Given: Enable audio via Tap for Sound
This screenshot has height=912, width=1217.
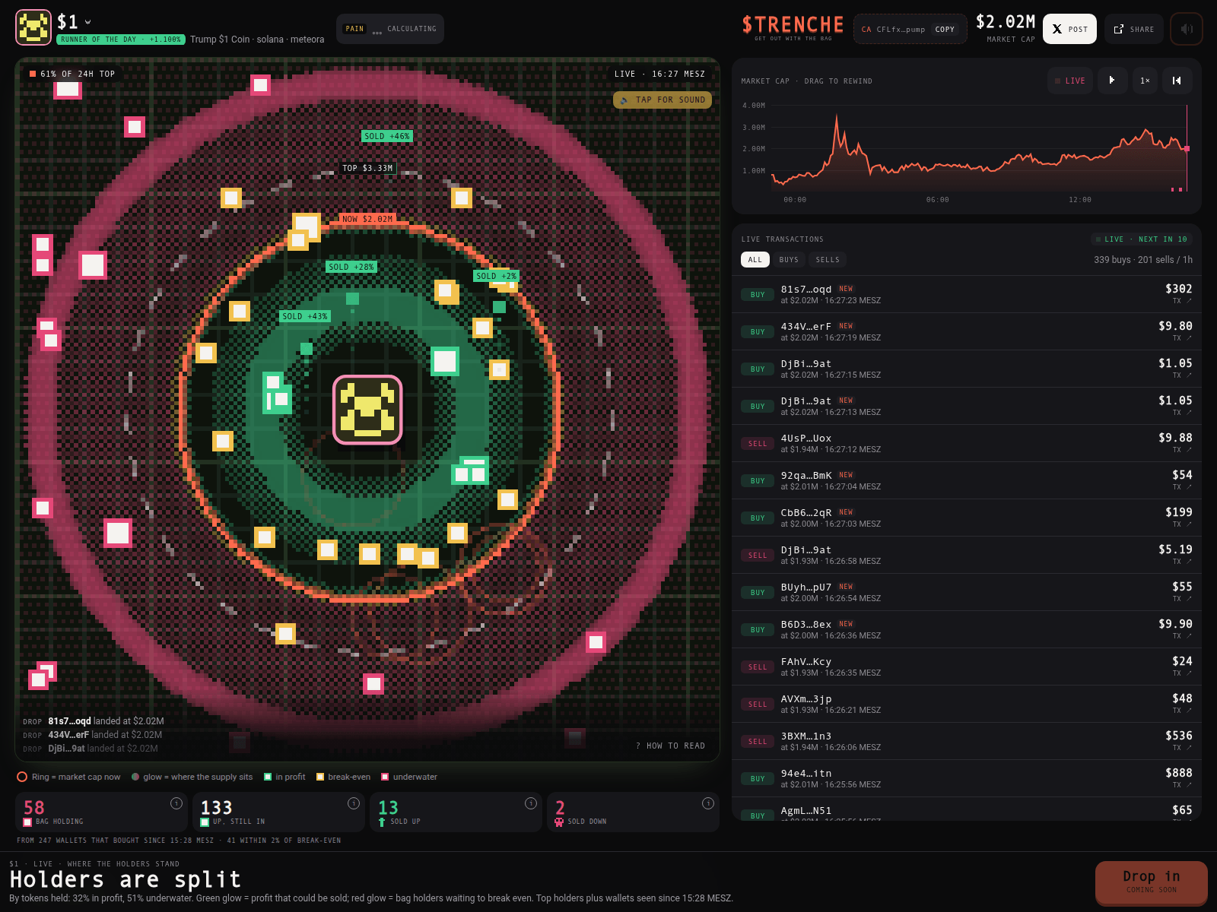Looking at the screenshot, I should pos(663,100).
